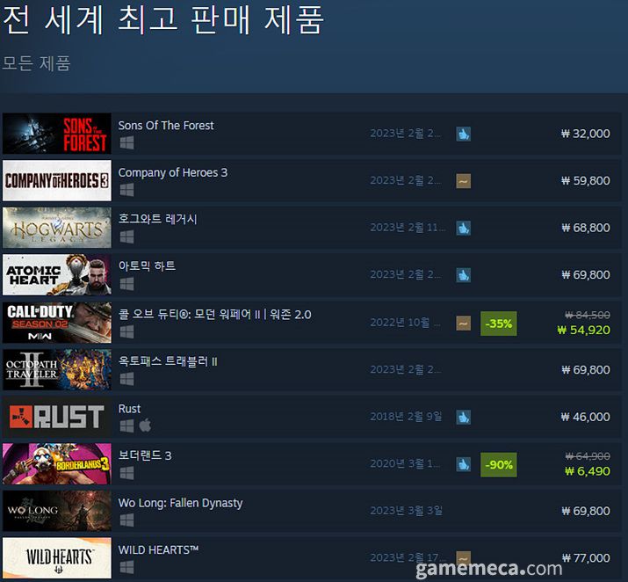
Task: Click the discounted ₩ 6,490 Borderlands 3 price
Action: click(588, 471)
